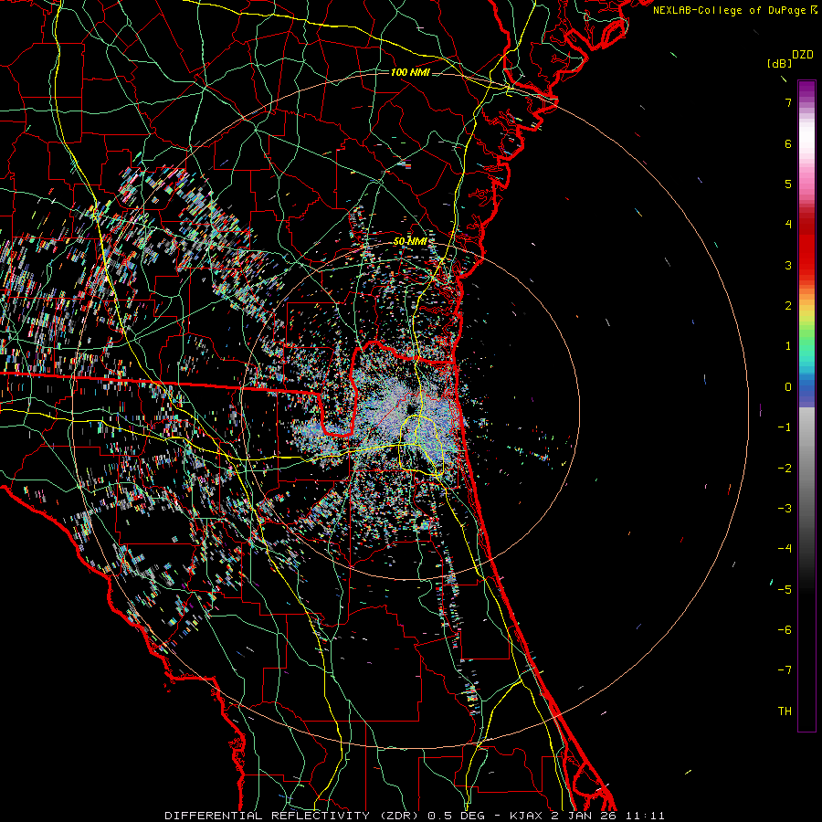822x822 pixels.
Task: Click the [dB] units label
Action: coord(780,63)
